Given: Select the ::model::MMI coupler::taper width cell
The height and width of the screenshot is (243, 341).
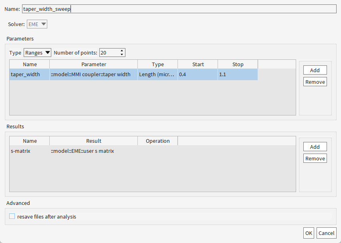Looking at the screenshot, I should click(93, 75).
